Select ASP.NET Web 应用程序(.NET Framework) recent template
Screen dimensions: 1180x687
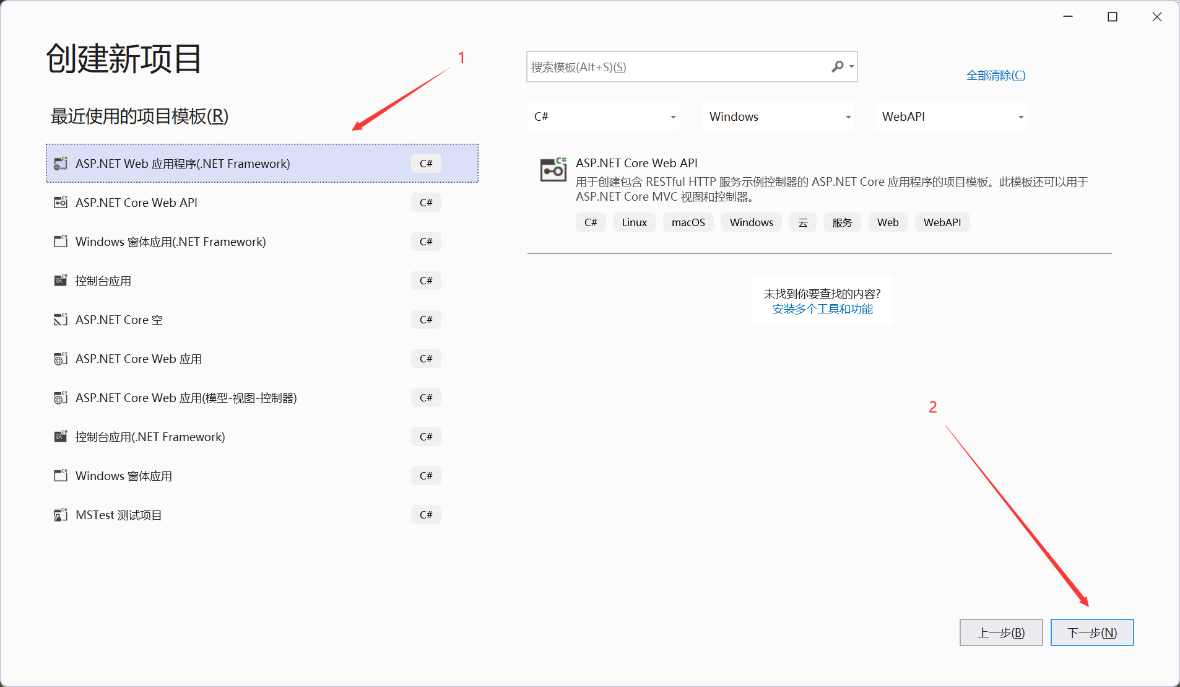[262, 164]
